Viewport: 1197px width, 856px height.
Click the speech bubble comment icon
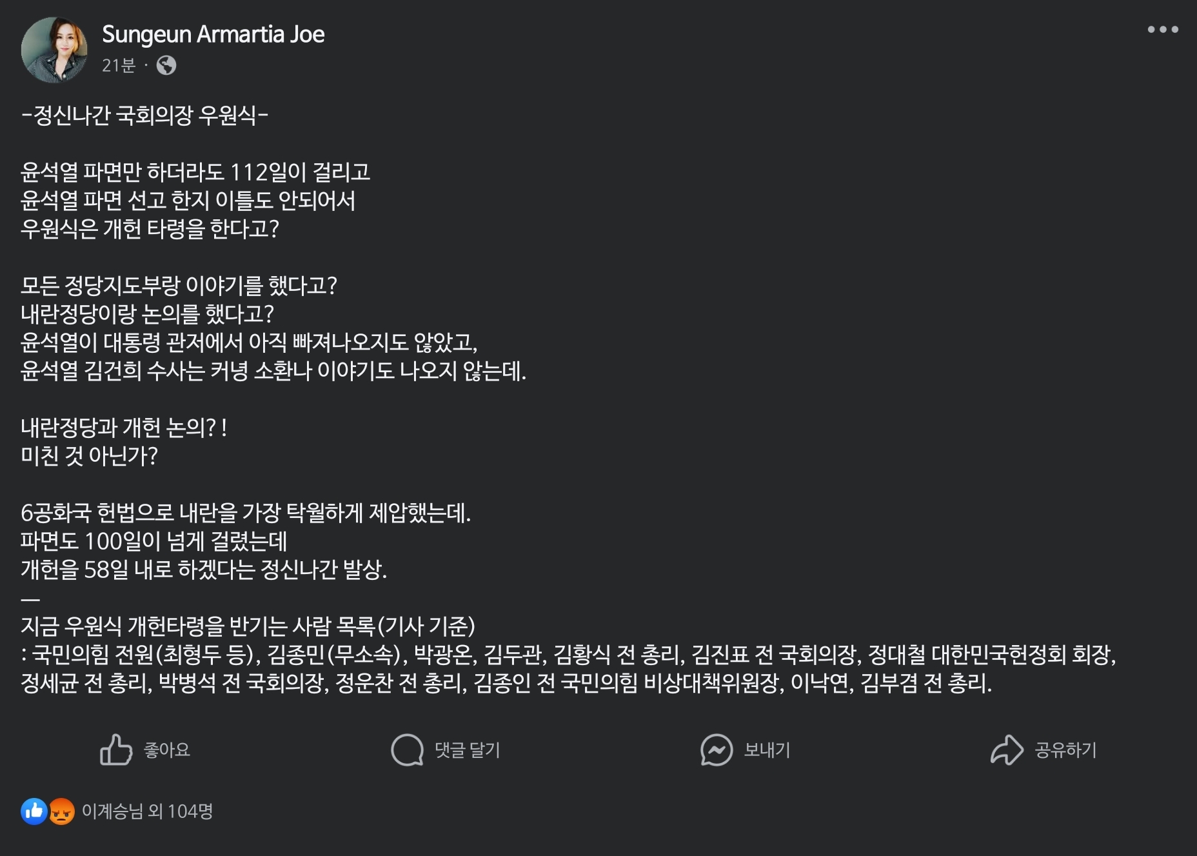point(407,750)
